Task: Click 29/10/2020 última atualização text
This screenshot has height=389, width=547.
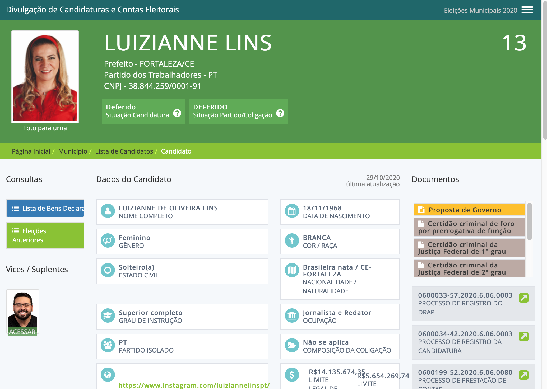Action: click(x=373, y=181)
